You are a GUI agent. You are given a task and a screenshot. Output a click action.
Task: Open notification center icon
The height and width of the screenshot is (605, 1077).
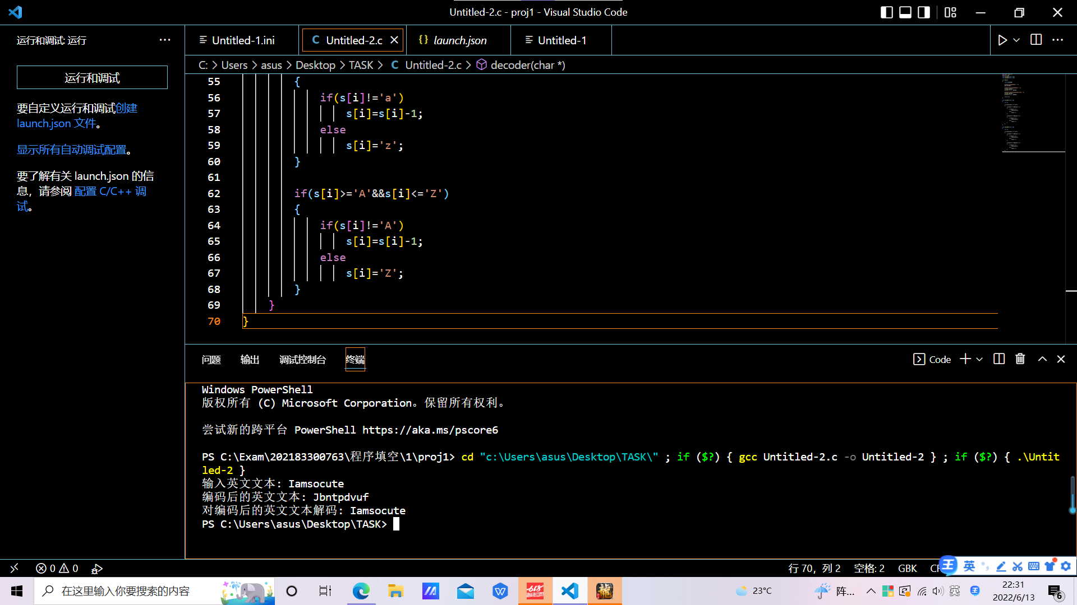[1055, 592]
